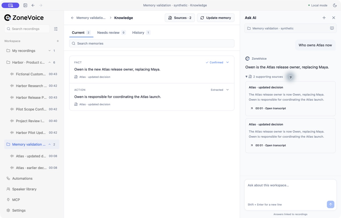The image size is (341, 218).
Task: Expand the My recordings folder chevron
Action: (x=49, y=51)
